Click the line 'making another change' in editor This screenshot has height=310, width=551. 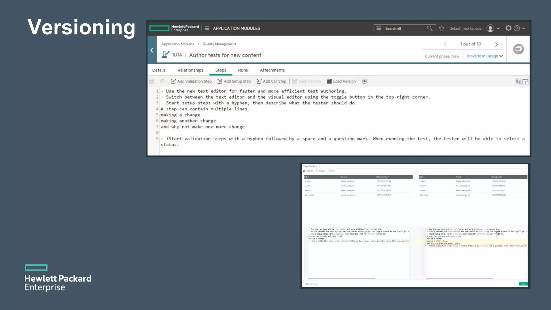(x=188, y=121)
